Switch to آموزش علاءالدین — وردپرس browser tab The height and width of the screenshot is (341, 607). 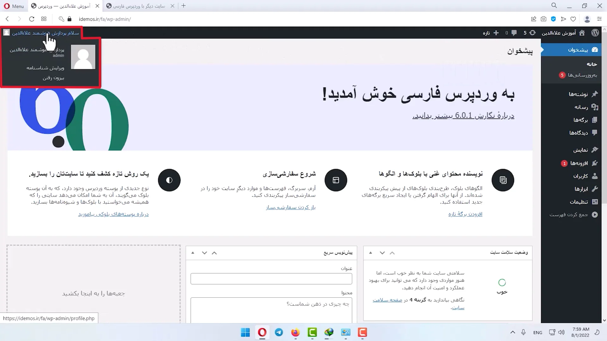click(x=65, y=6)
